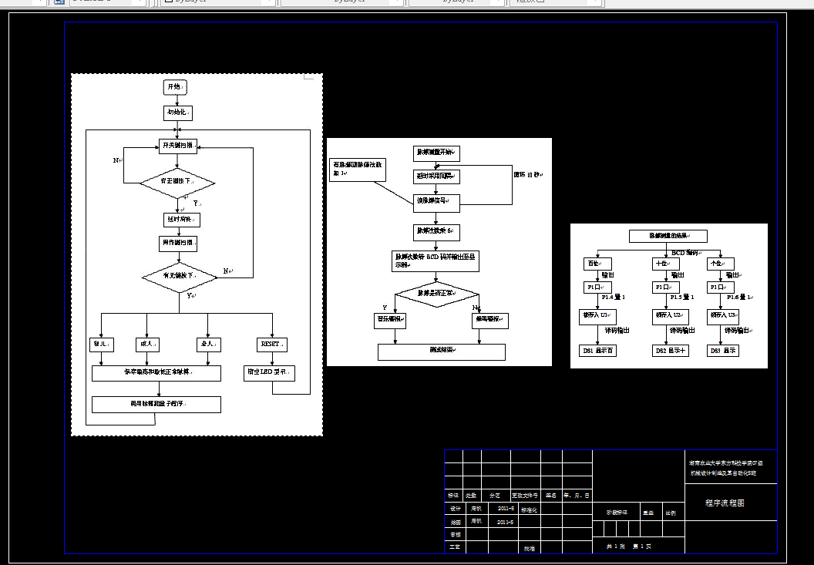Select the '共 1 张 第 1 页' sheet count text
814x565 pixels.
[x=629, y=547]
